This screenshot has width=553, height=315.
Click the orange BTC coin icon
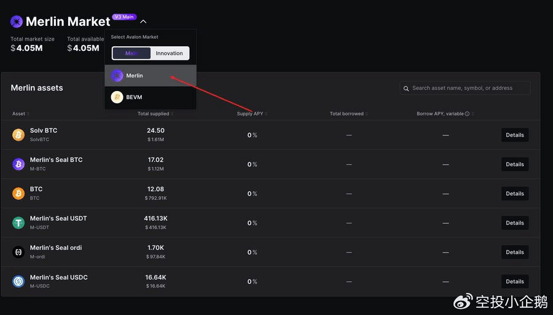tap(18, 193)
